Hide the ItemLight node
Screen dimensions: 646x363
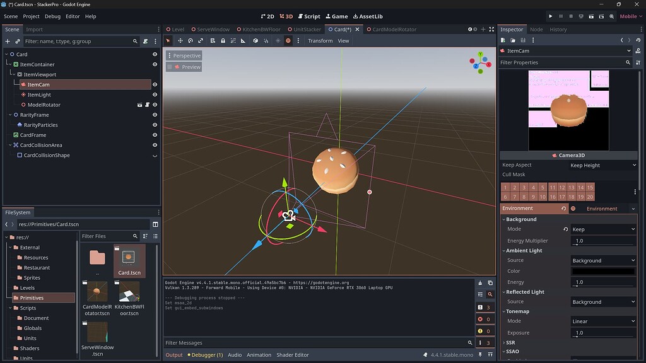pos(154,95)
